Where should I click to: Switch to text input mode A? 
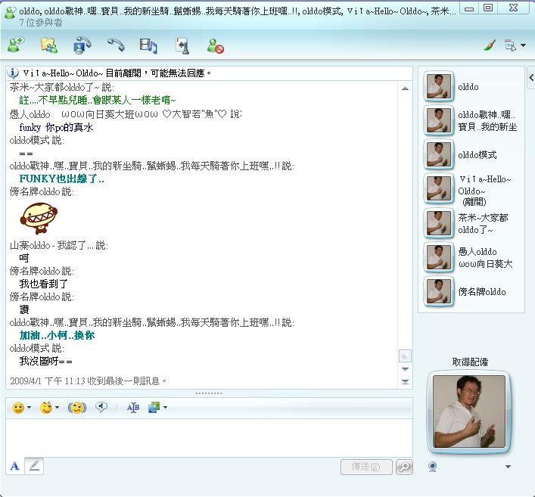(14, 466)
